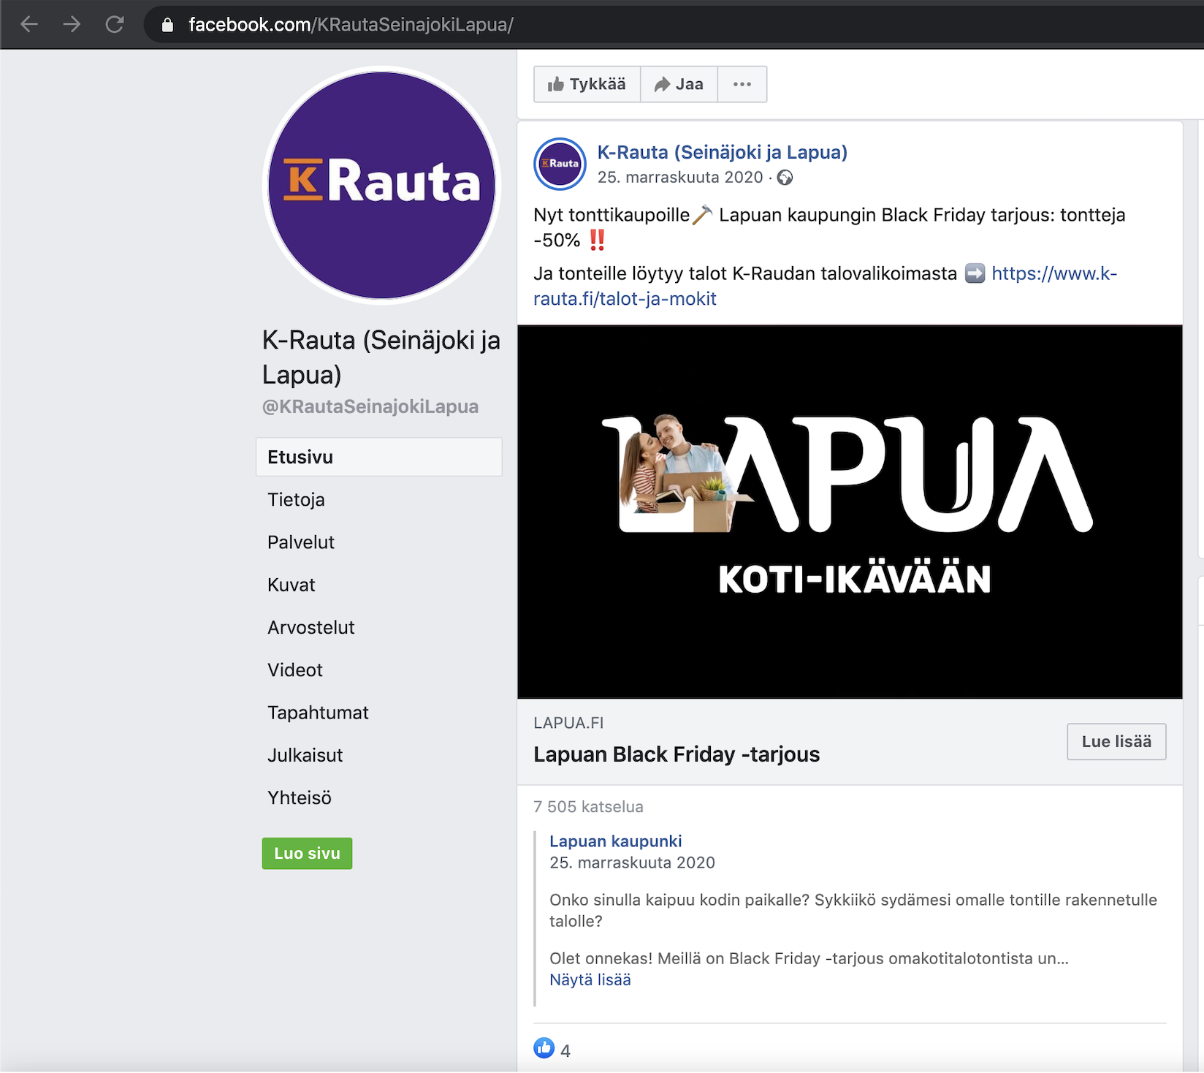
Task: Click the browser forward arrow
Action: [x=72, y=24]
